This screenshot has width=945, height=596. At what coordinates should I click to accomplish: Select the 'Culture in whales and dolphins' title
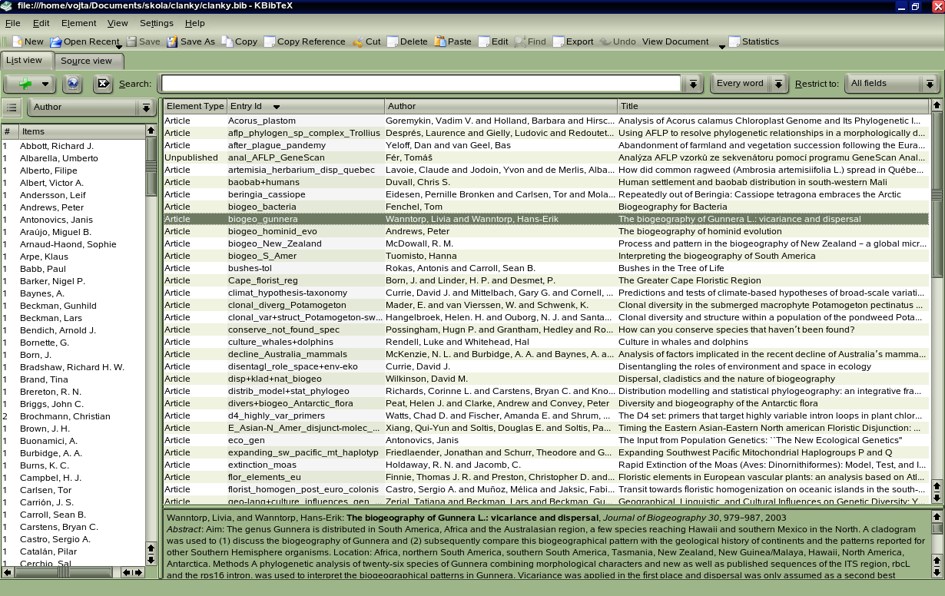point(683,342)
